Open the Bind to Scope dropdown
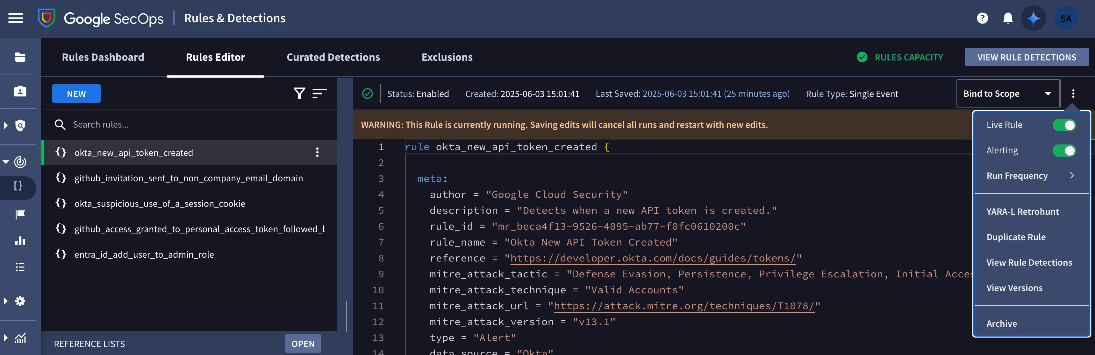The height and width of the screenshot is (355, 1095). click(1008, 94)
